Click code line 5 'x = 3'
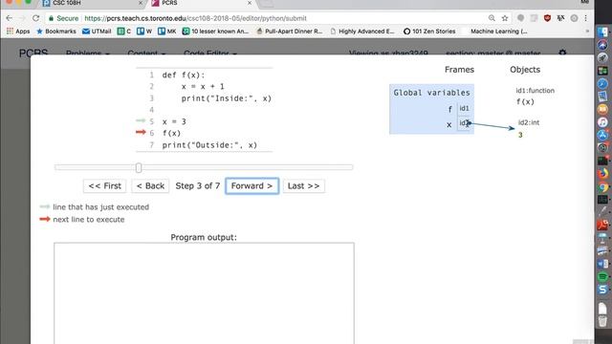 [x=174, y=121]
